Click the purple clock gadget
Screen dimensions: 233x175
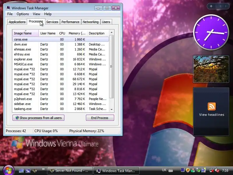click(211, 32)
